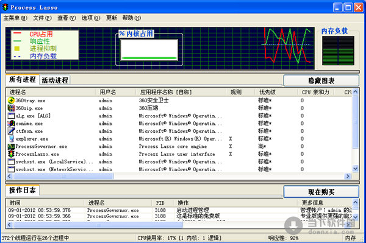Sort log by PID column header
Screen dimensions: 366x243
163,203
